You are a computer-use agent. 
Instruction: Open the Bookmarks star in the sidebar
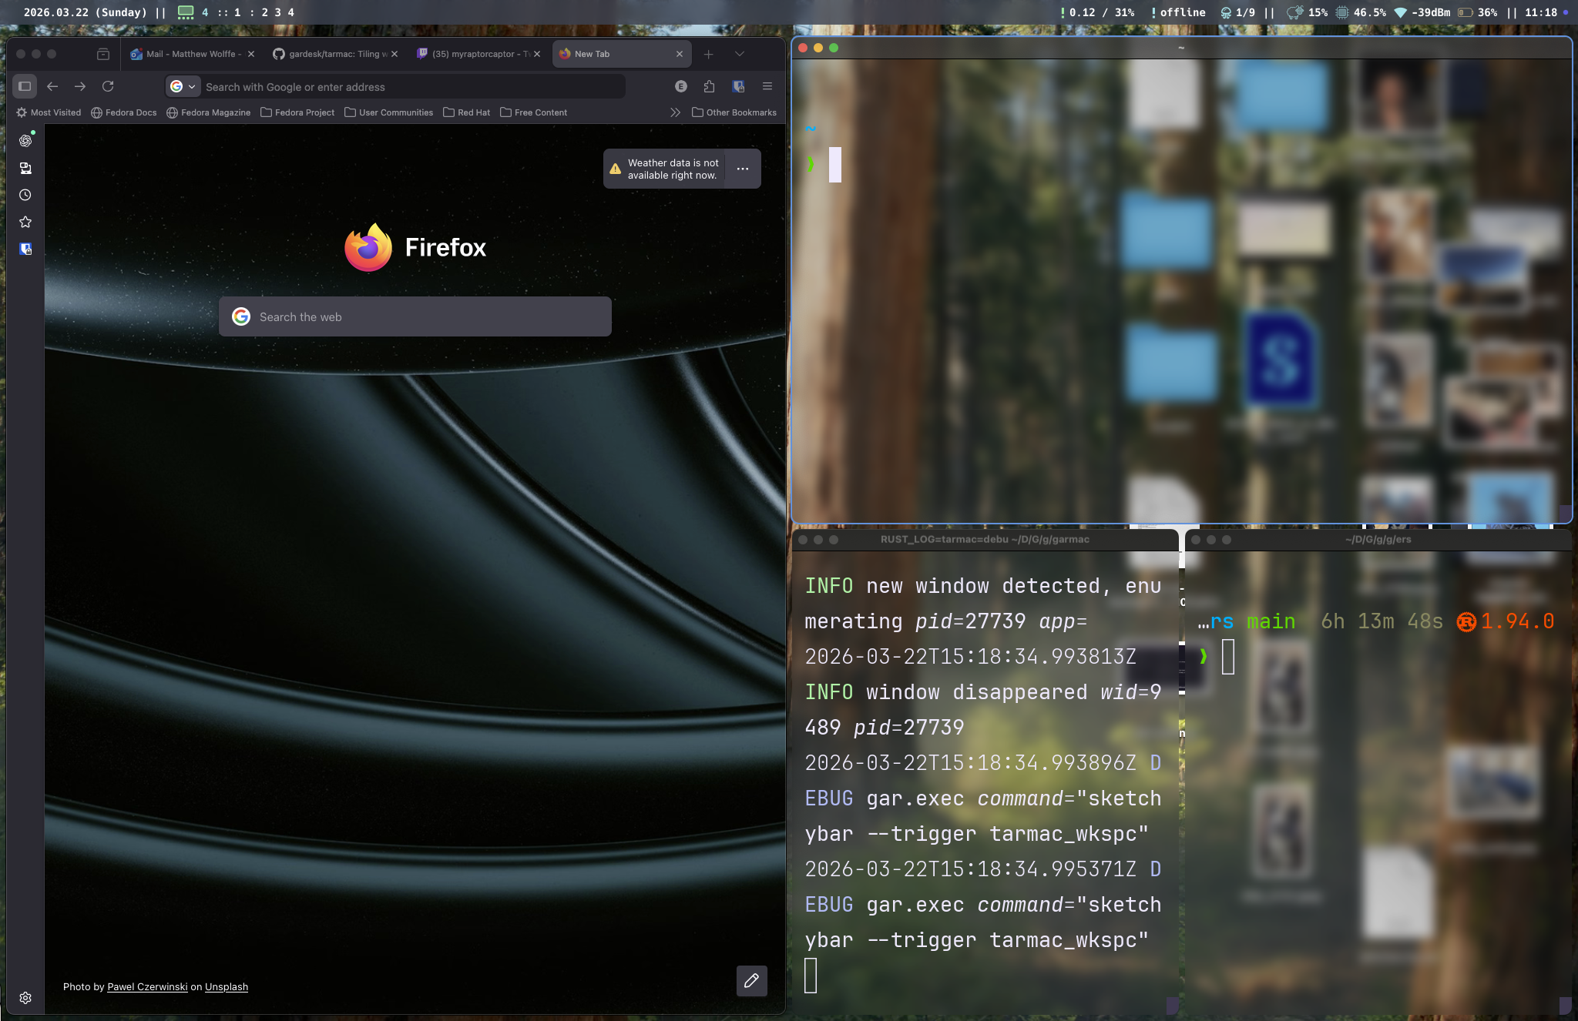(25, 222)
